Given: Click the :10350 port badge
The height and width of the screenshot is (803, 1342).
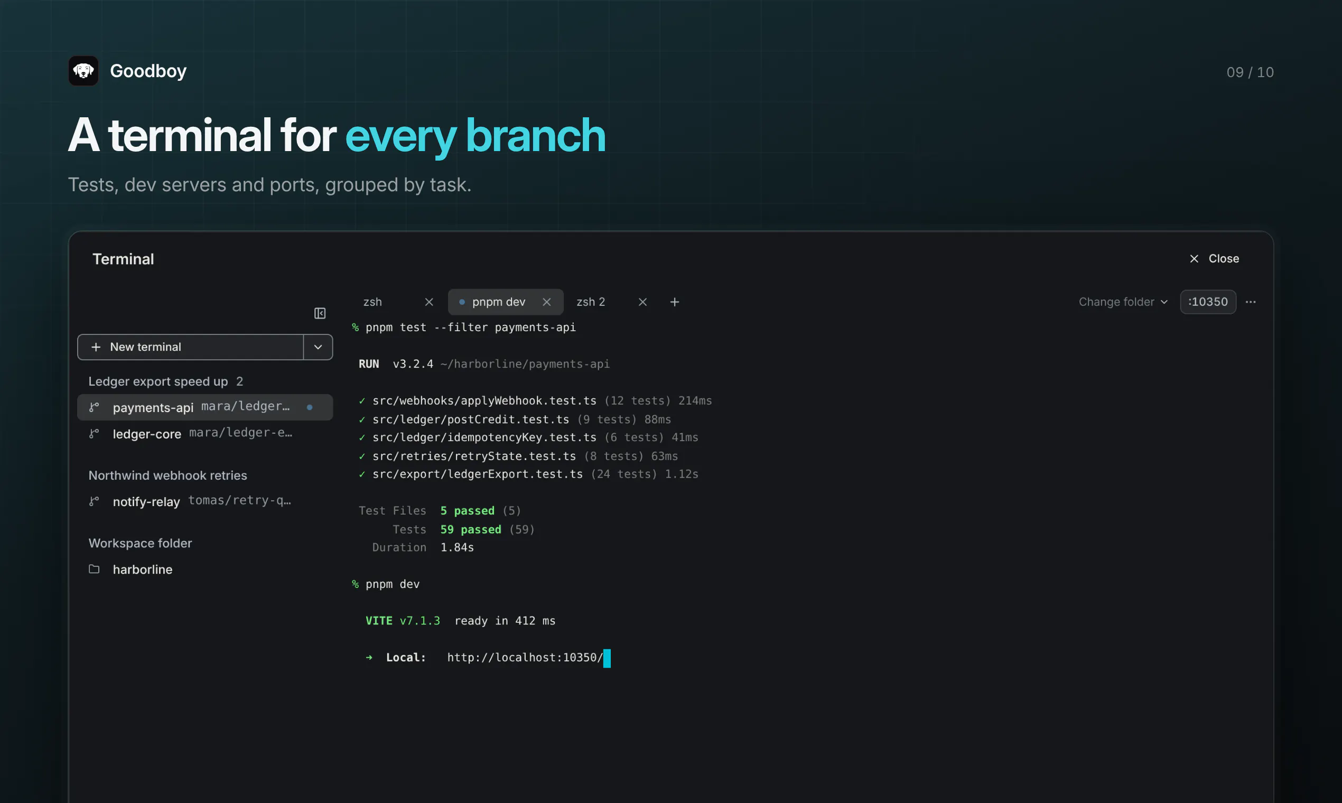Looking at the screenshot, I should [1208, 302].
